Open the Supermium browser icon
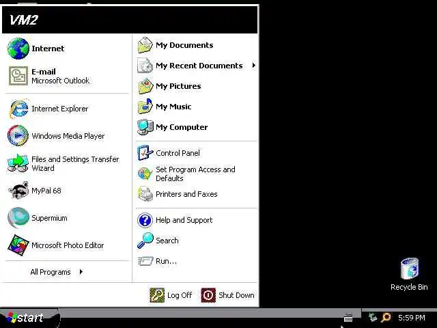This screenshot has width=437, height=328. (18, 217)
